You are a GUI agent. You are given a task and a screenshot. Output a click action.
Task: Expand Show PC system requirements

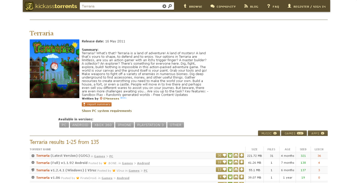(x=107, y=111)
